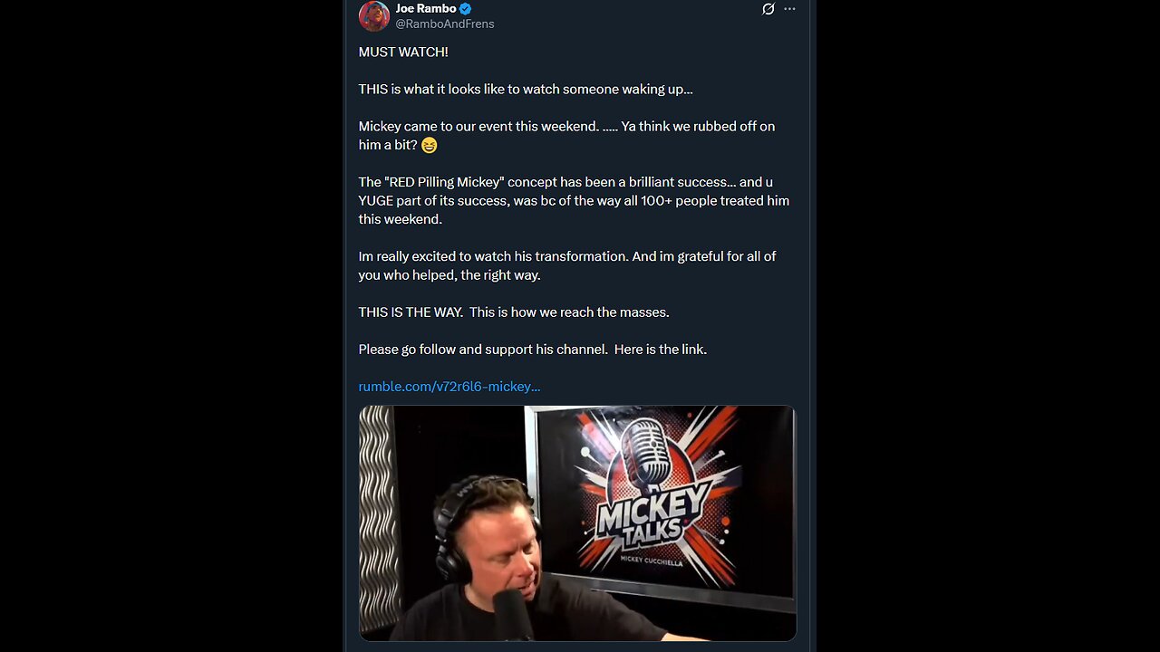Open the Grok explain-post icon
The image size is (1160, 652).
[x=768, y=9]
